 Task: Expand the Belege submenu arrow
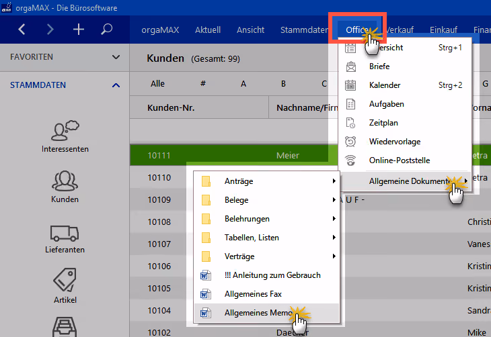tap(334, 200)
